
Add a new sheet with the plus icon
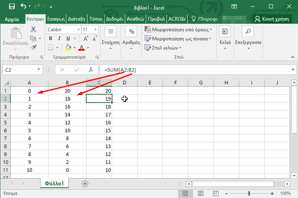pyautogui.click(x=85, y=183)
